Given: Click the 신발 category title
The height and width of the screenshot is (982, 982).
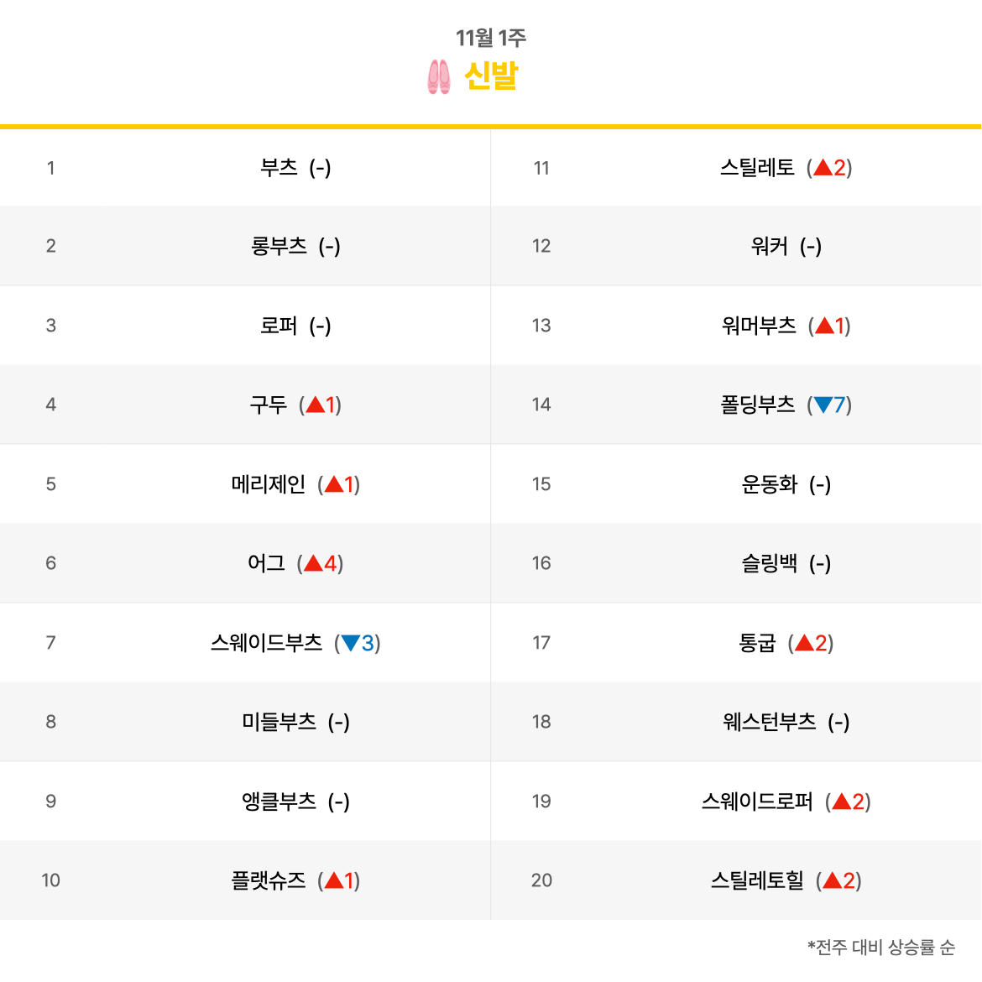Looking at the screenshot, I should tap(491, 76).
